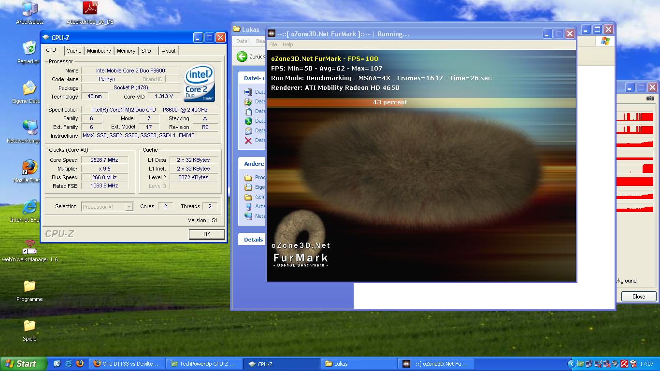Screen dimensions: 660x371
Task: Switch to the SPD tab in CPU-Z
Action: pyautogui.click(x=146, y=51)
